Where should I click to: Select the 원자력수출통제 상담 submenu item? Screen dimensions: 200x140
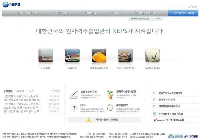[x=140, y=19]
